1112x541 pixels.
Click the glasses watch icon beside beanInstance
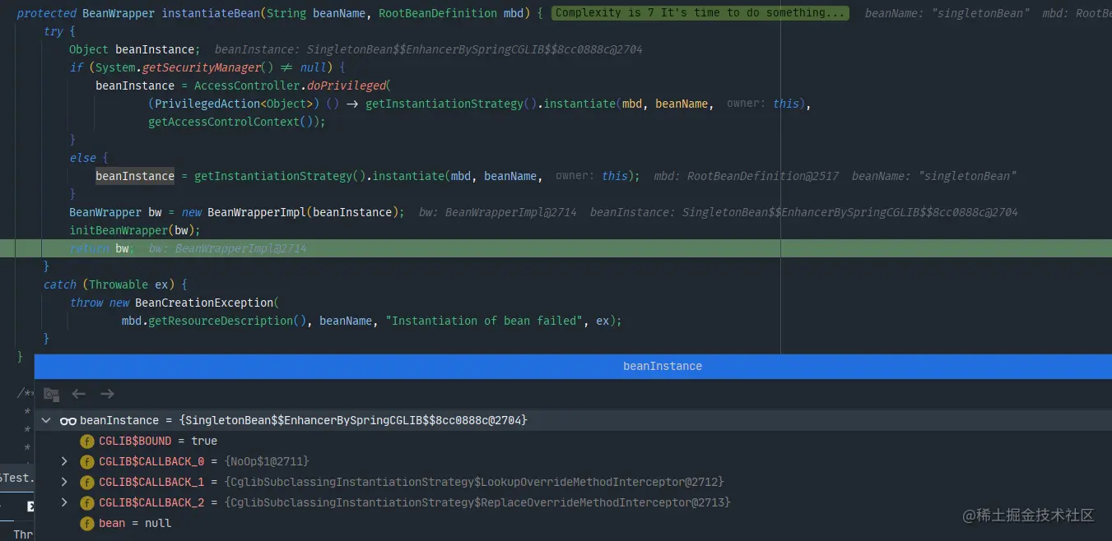(68, 421)
